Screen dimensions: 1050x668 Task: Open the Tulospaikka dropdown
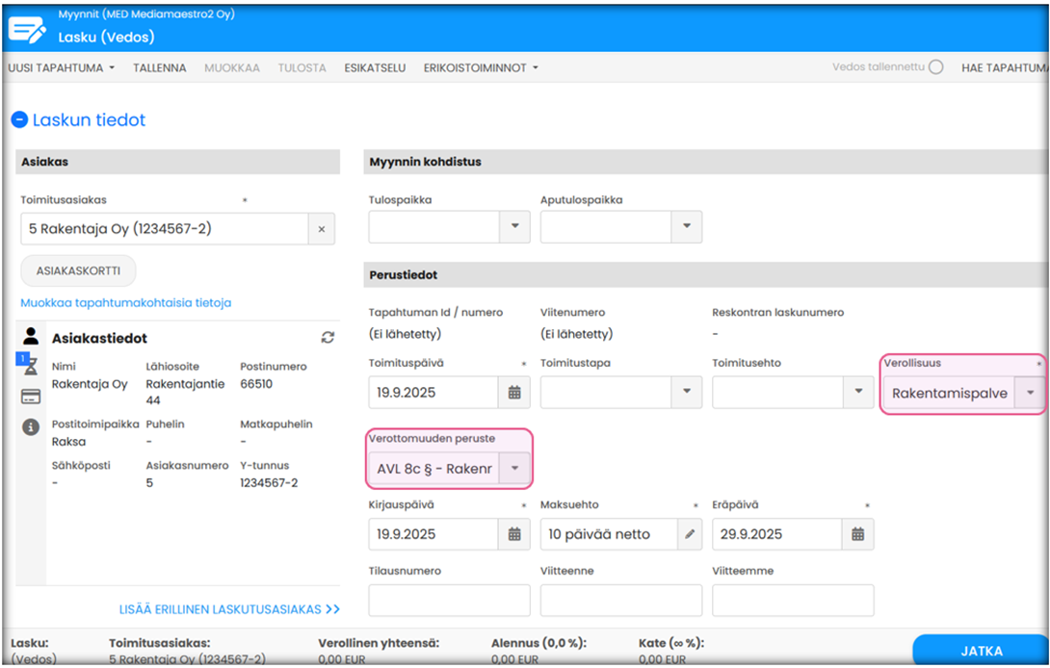514,226
